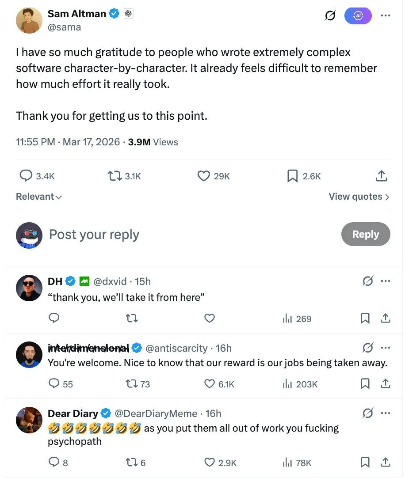View analytics on DH's reply showing 269
405x478 pixels.
tap(297, 319)
